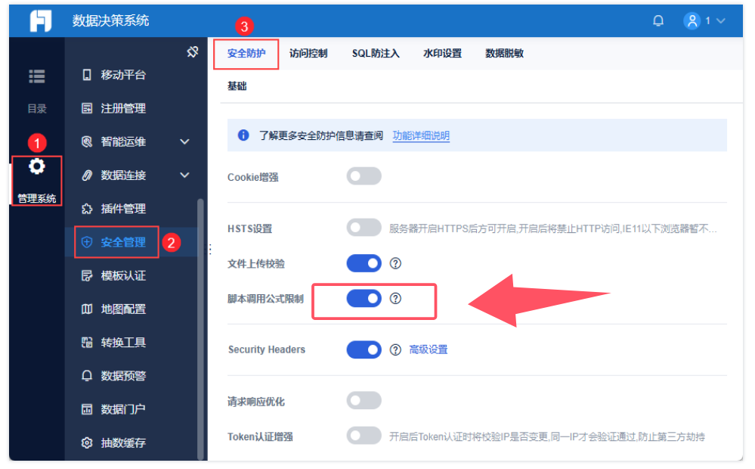This screenshot has width=755, height=469.
Task: Click the 模板认证 icon
Action: point(87,275)
